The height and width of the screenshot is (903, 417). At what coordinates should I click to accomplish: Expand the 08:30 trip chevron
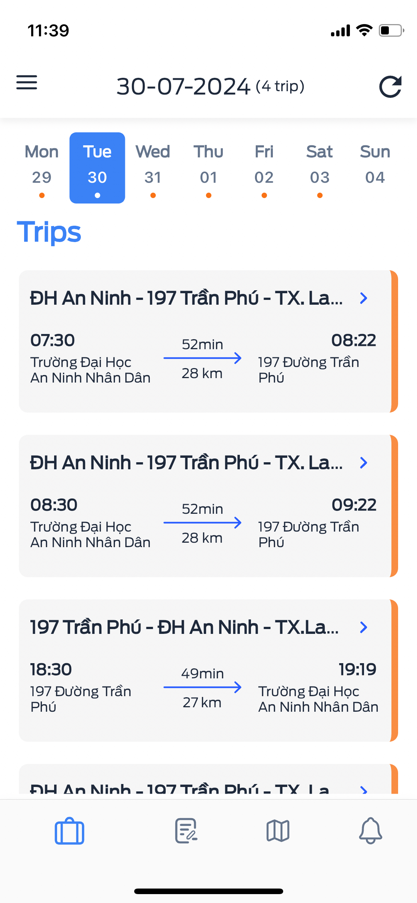[364, 463]
